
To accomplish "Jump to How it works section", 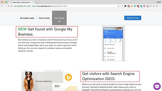I will coord(44,18).
